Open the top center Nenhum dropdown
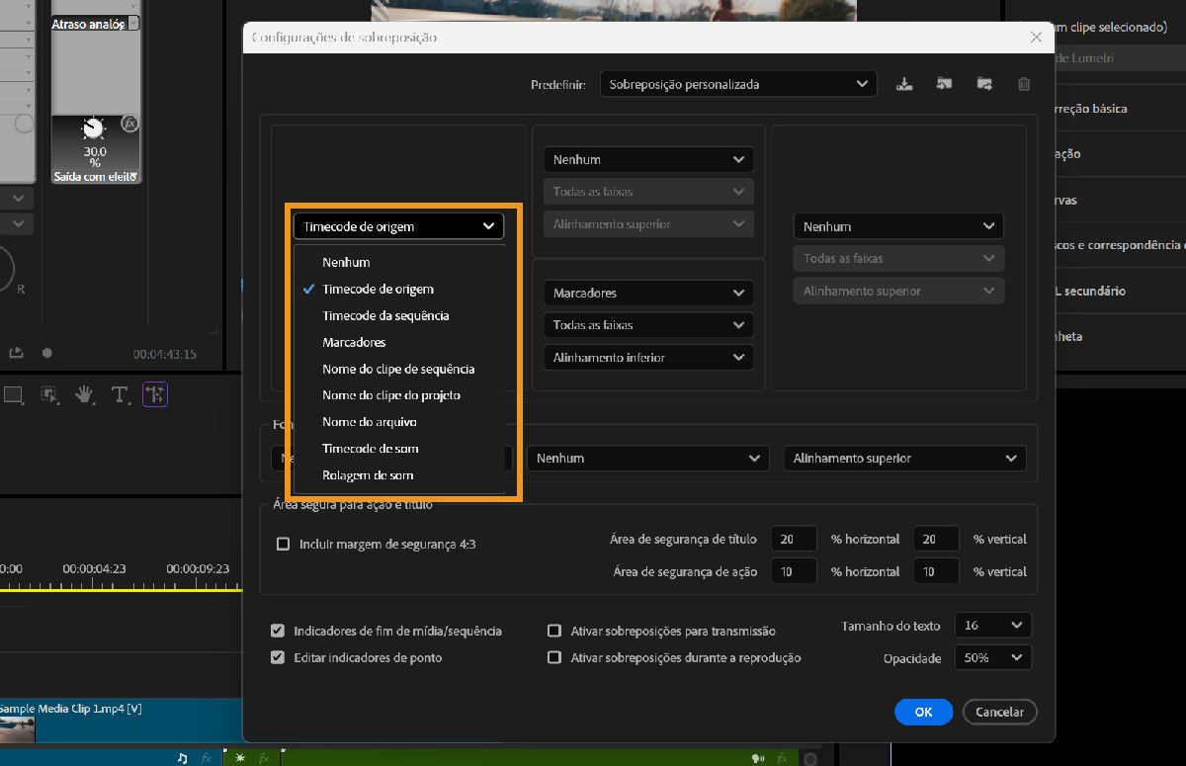Image resolution: width=1186 pixels, height=766 pixels. pos(648,159)
